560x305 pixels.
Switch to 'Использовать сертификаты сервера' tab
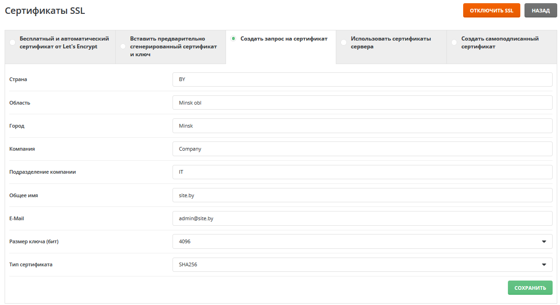tap(391, 43)
